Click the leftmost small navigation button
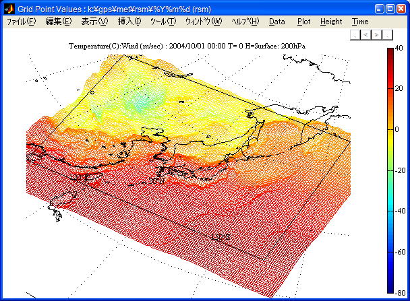The width and height of the screenshot is (410, 301). (355, 33)
